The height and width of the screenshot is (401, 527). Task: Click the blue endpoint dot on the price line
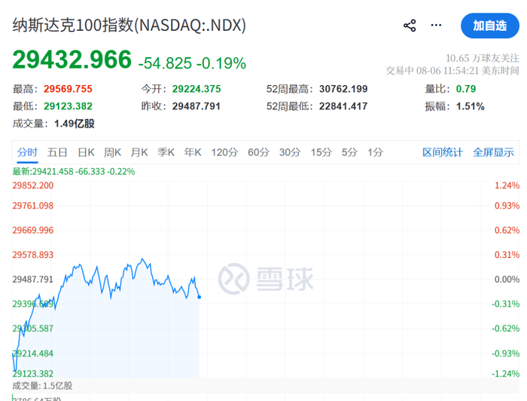tap(200, 297)
